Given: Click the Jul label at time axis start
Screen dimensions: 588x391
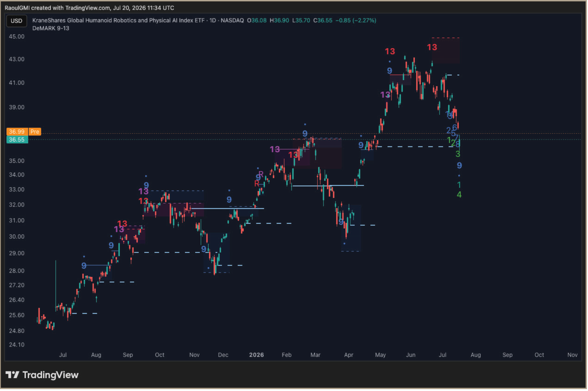Looking at the screenshot, I should 63,355.
